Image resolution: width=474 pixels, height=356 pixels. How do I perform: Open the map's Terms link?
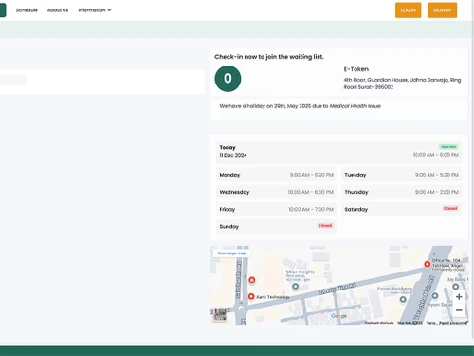point(431,323)
